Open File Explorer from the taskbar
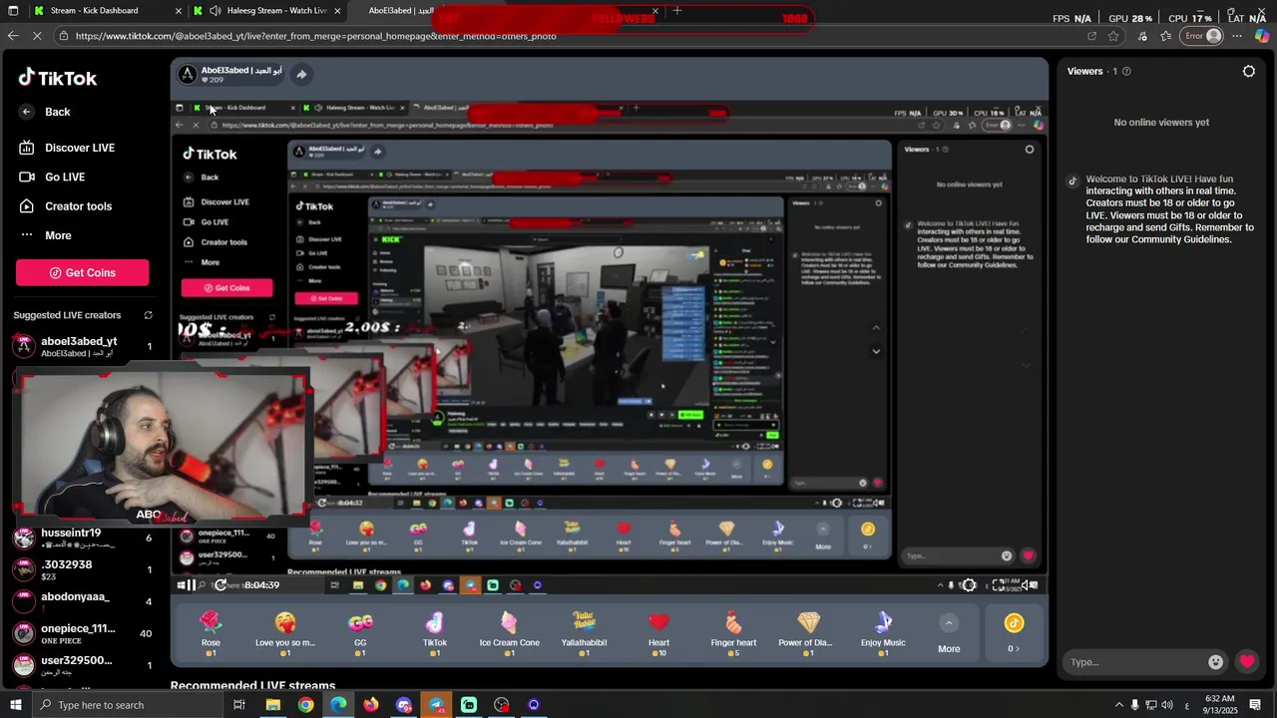Screen dimensions: 1277x718 [x=272, y=705]
